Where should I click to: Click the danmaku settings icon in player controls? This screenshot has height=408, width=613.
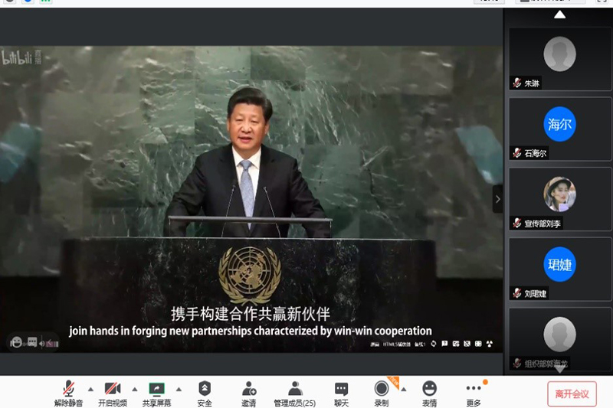[x=456, y=344]
